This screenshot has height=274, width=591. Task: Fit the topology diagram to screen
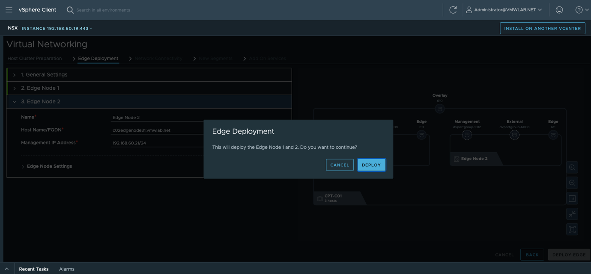coord(572,229)
